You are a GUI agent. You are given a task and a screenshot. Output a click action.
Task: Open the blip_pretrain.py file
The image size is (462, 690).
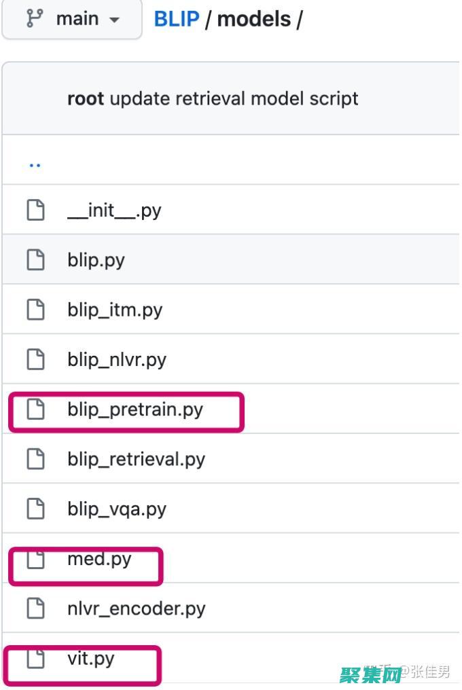(135, 410)
